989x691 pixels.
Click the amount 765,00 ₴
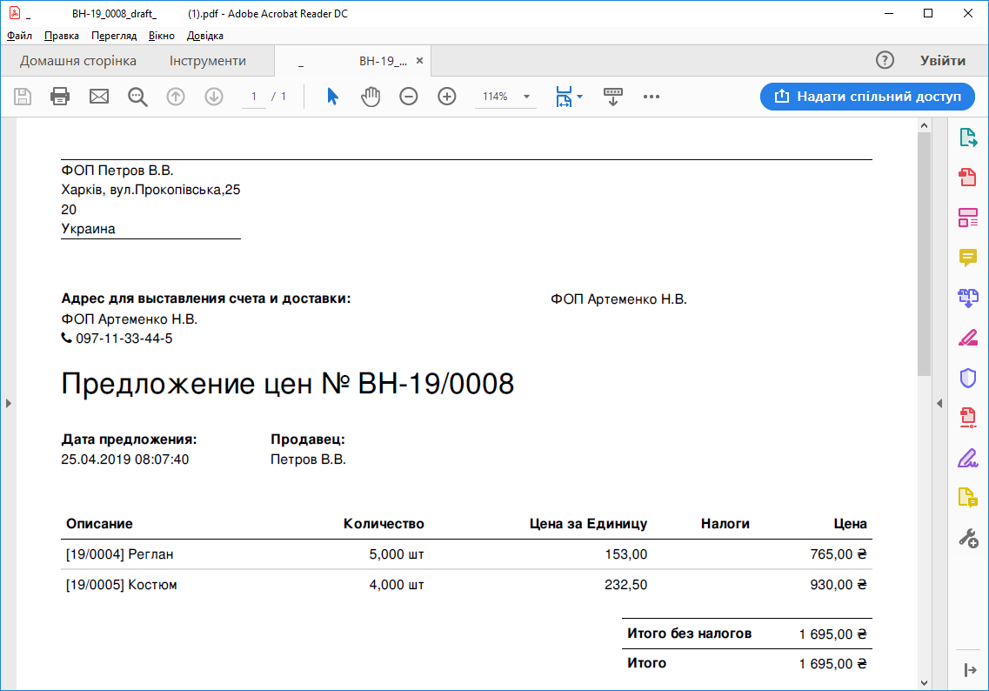click(839, 554)
